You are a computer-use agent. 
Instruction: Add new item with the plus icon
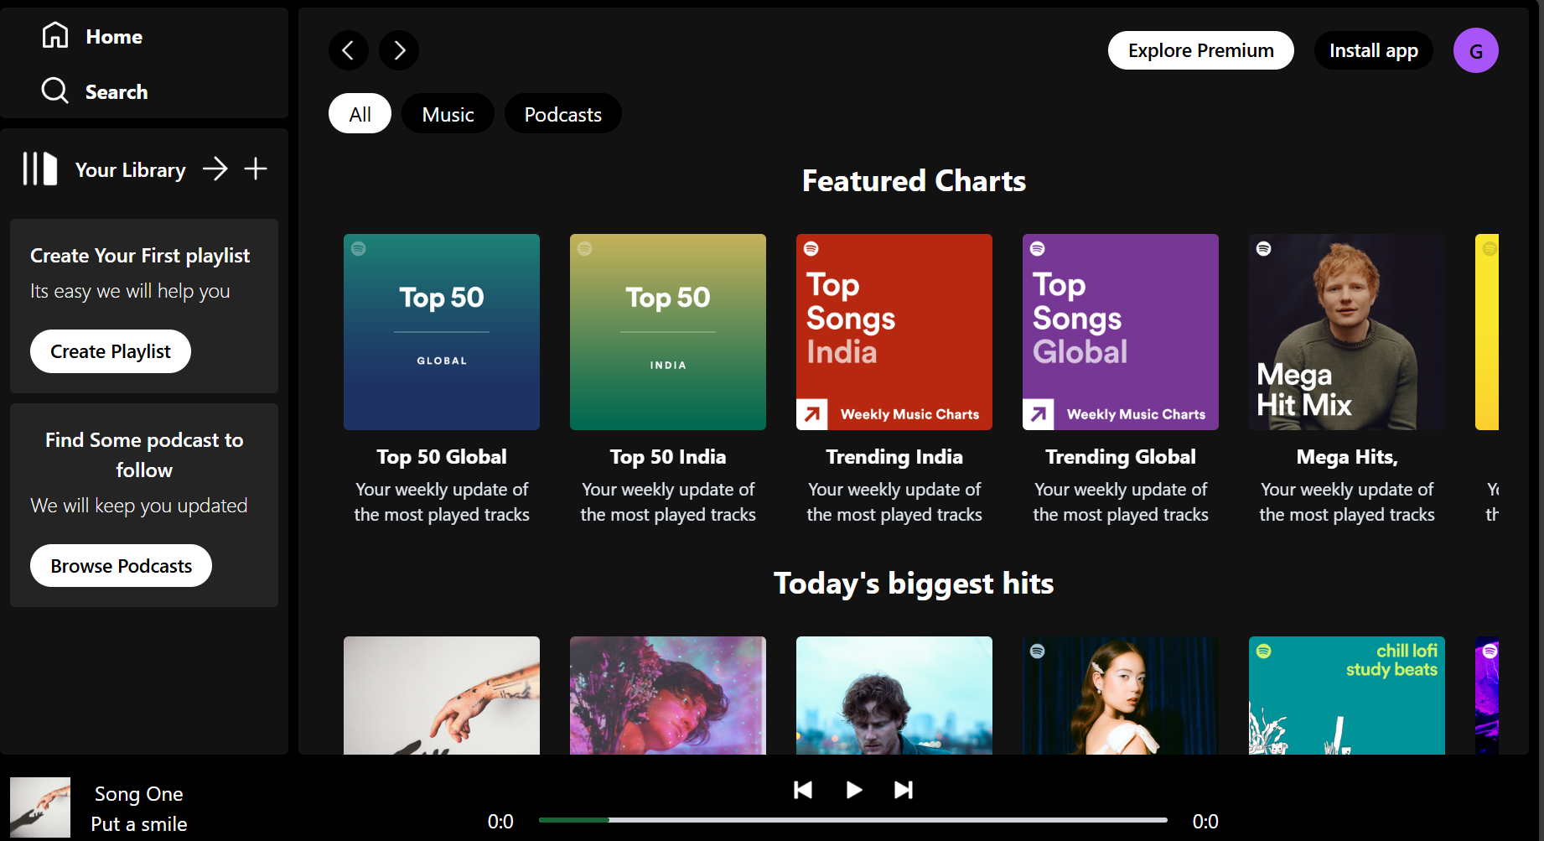(256, 169)
